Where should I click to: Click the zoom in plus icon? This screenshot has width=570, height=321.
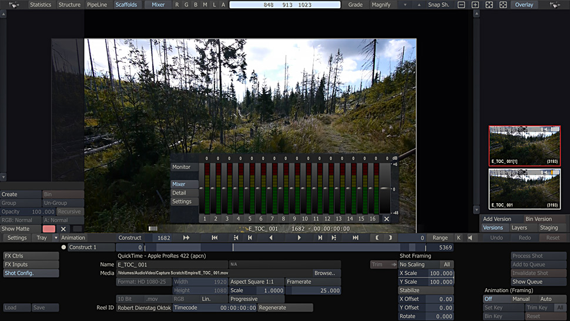pyautogui.click(x=475, y=5)
